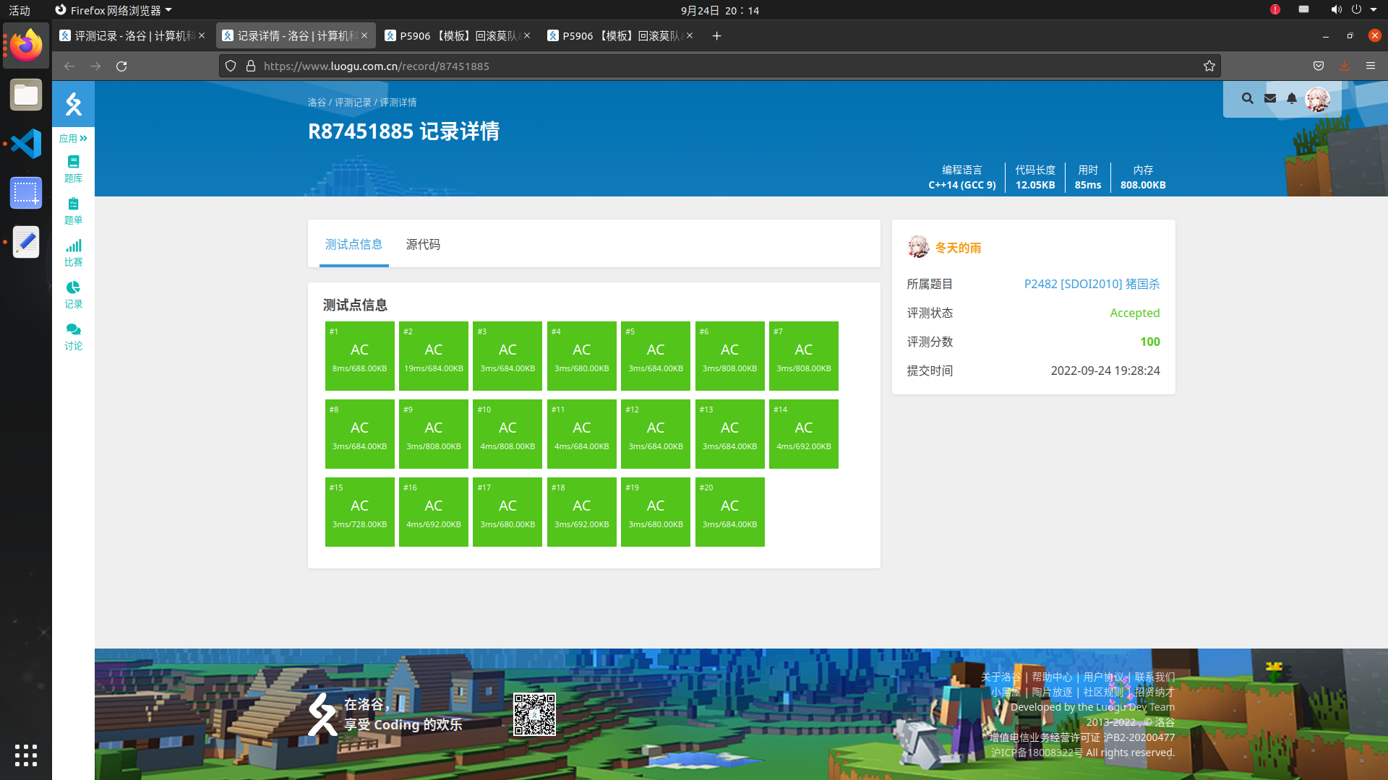The width and height of the screenshot is (1388, 780).
Task: Click the clock showing 9月24日 20:14
Action: tap(719, 10)
